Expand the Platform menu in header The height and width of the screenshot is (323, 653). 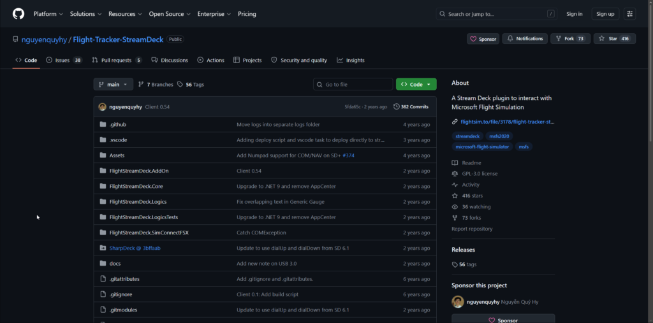tap(48, 13)
